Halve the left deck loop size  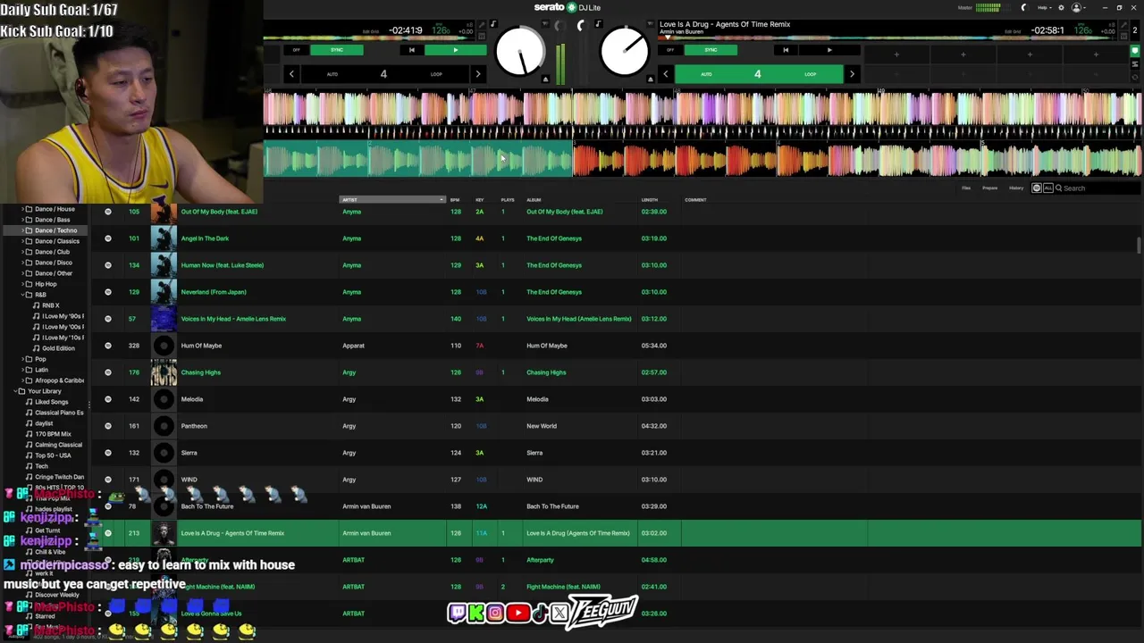[291, 74]
